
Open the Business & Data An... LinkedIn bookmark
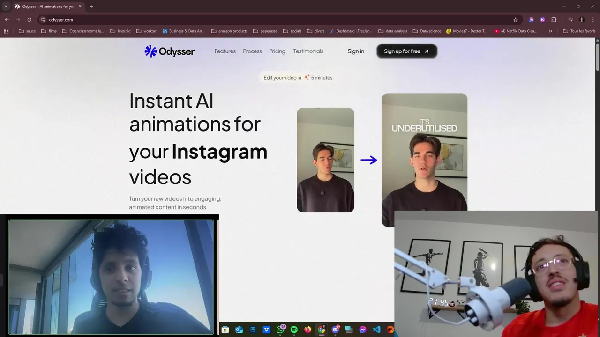183,31
